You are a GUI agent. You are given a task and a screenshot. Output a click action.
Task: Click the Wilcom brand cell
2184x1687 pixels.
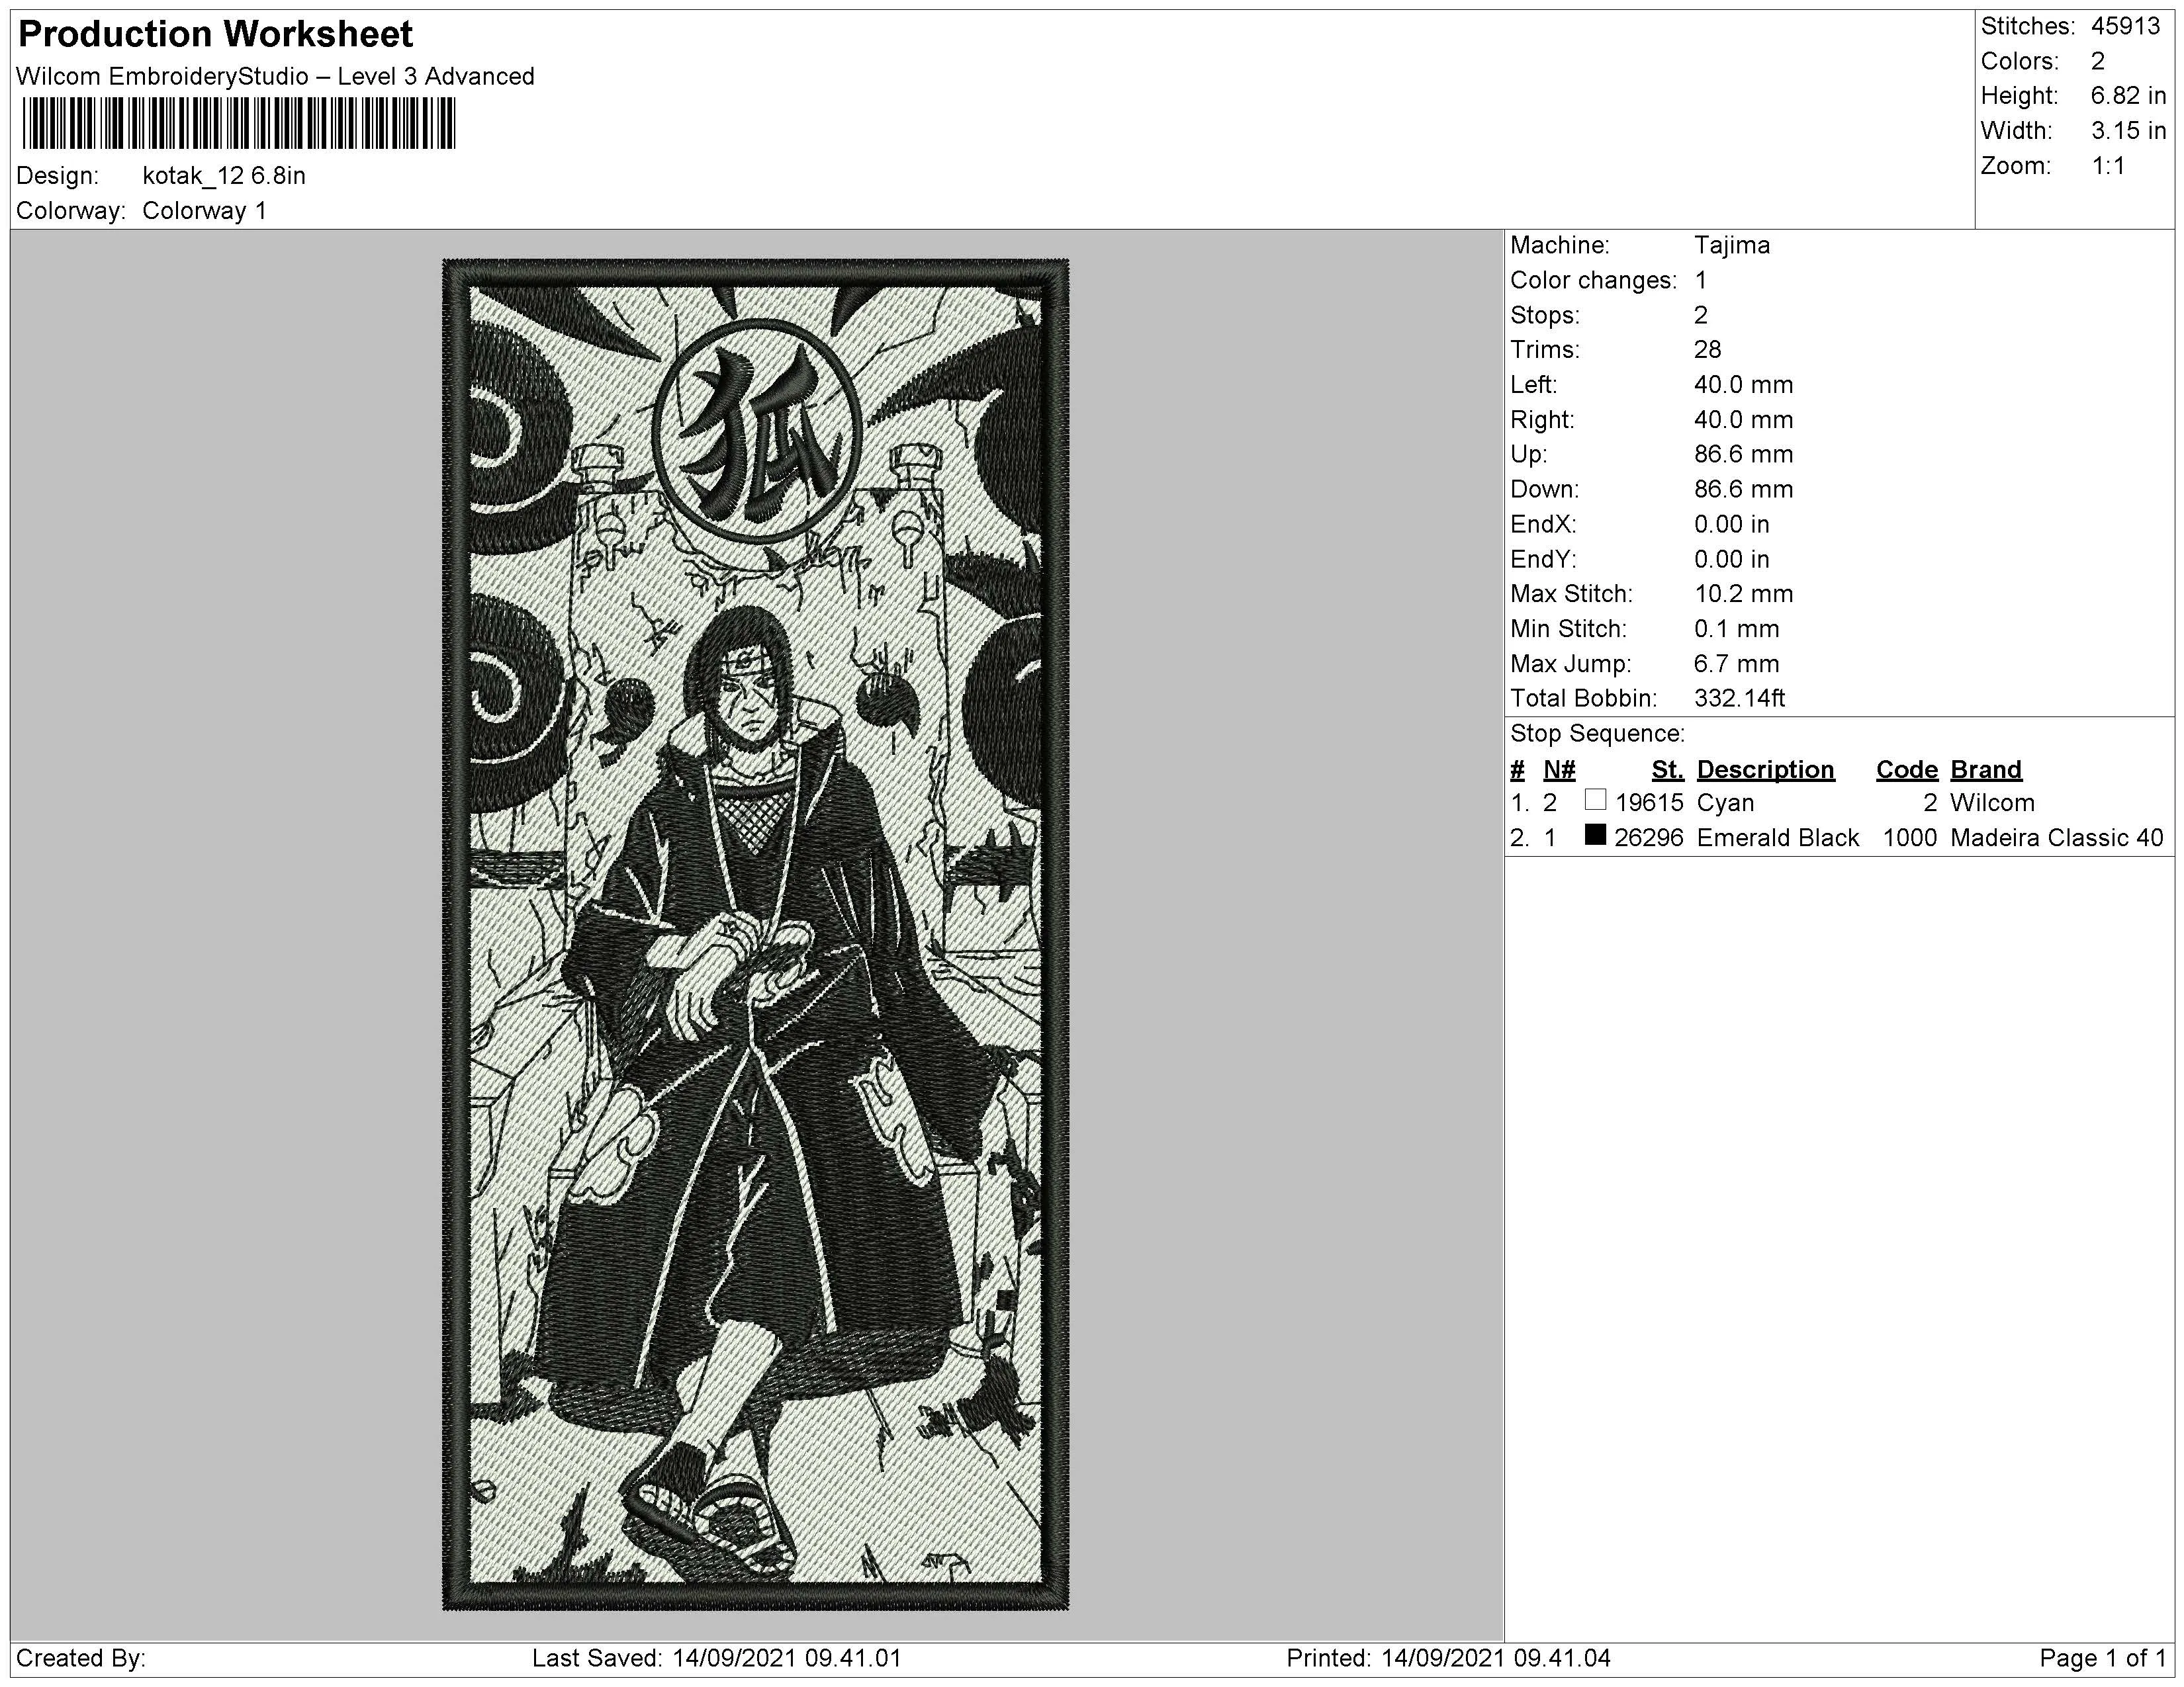(x=1992, y=804)
